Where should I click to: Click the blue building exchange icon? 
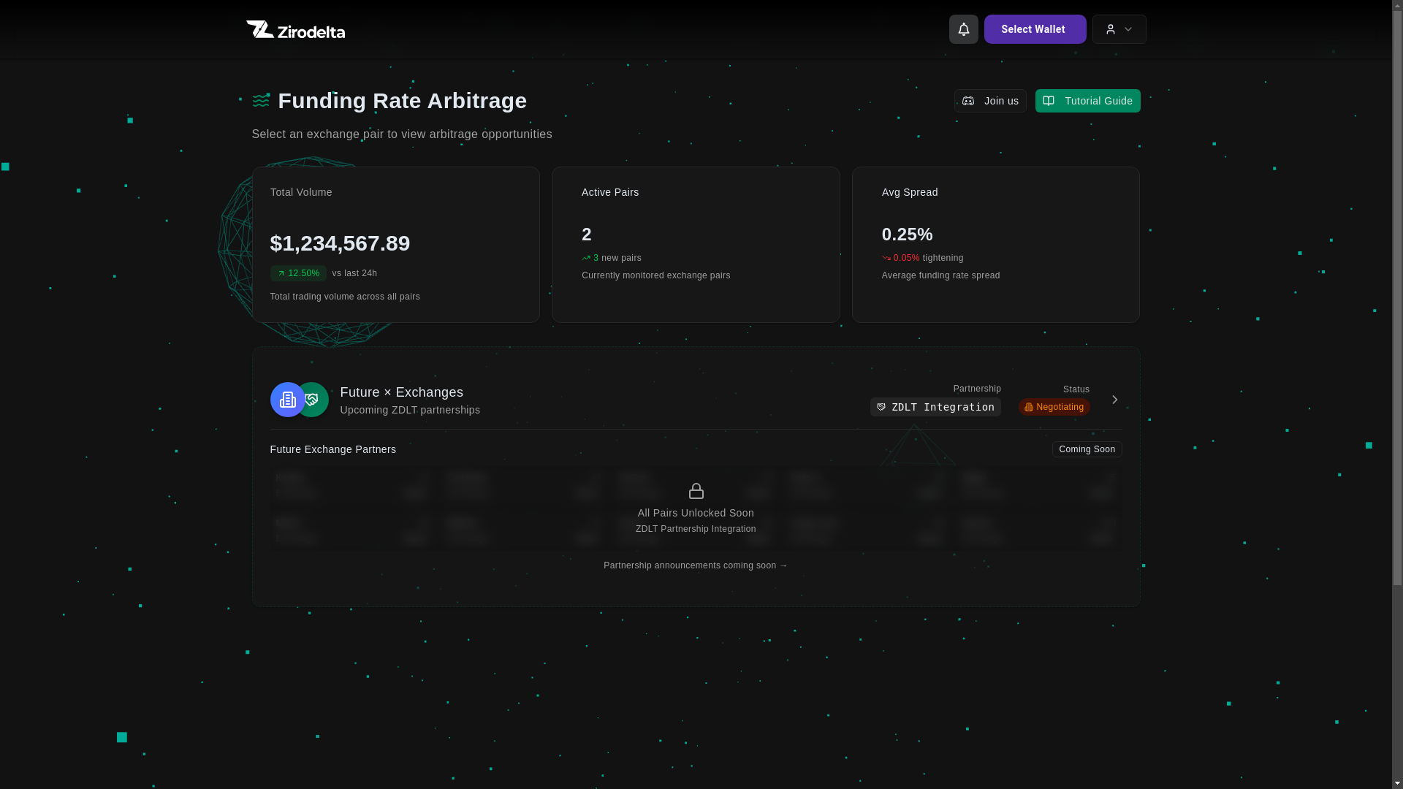click(x=286, y=400)
